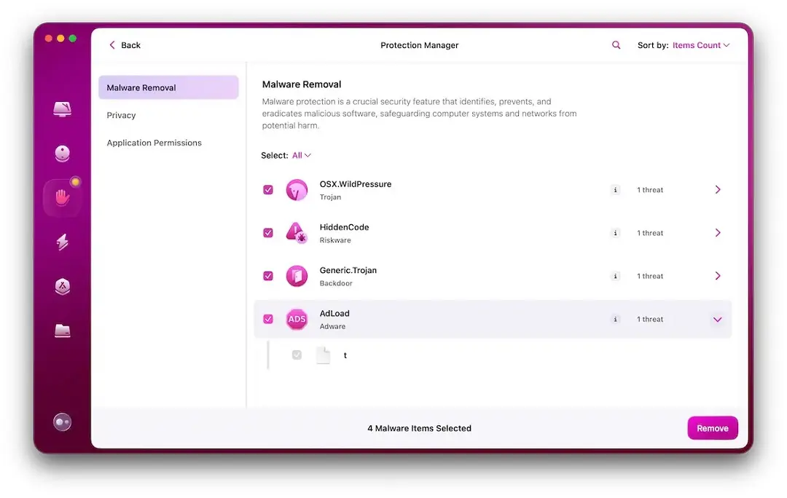Click the Remove button
This screenshot has width=787, height=498.
712,428
